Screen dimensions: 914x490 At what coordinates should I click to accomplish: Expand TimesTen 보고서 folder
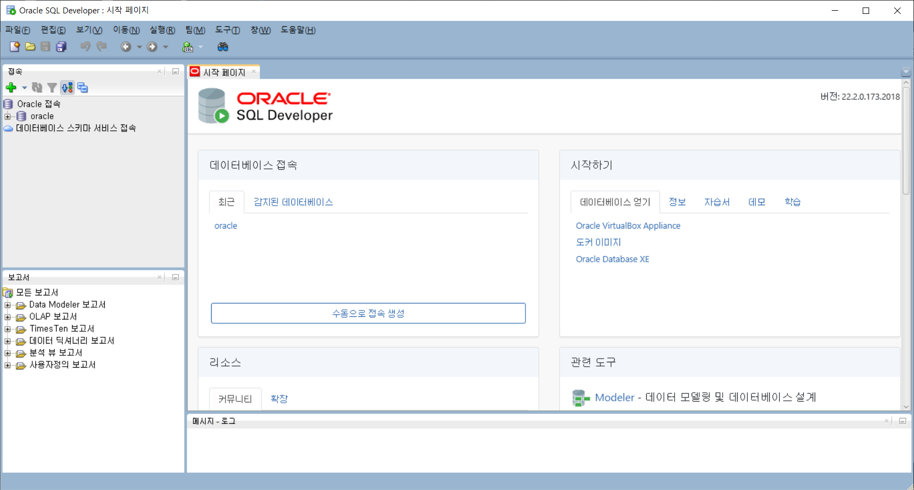point(7,329)
